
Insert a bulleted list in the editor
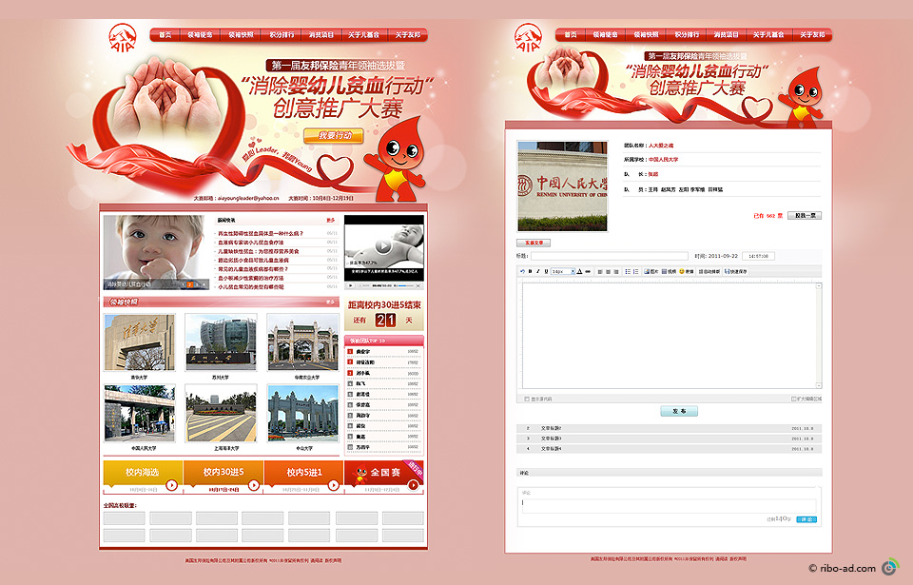click(x=628, y=271)
